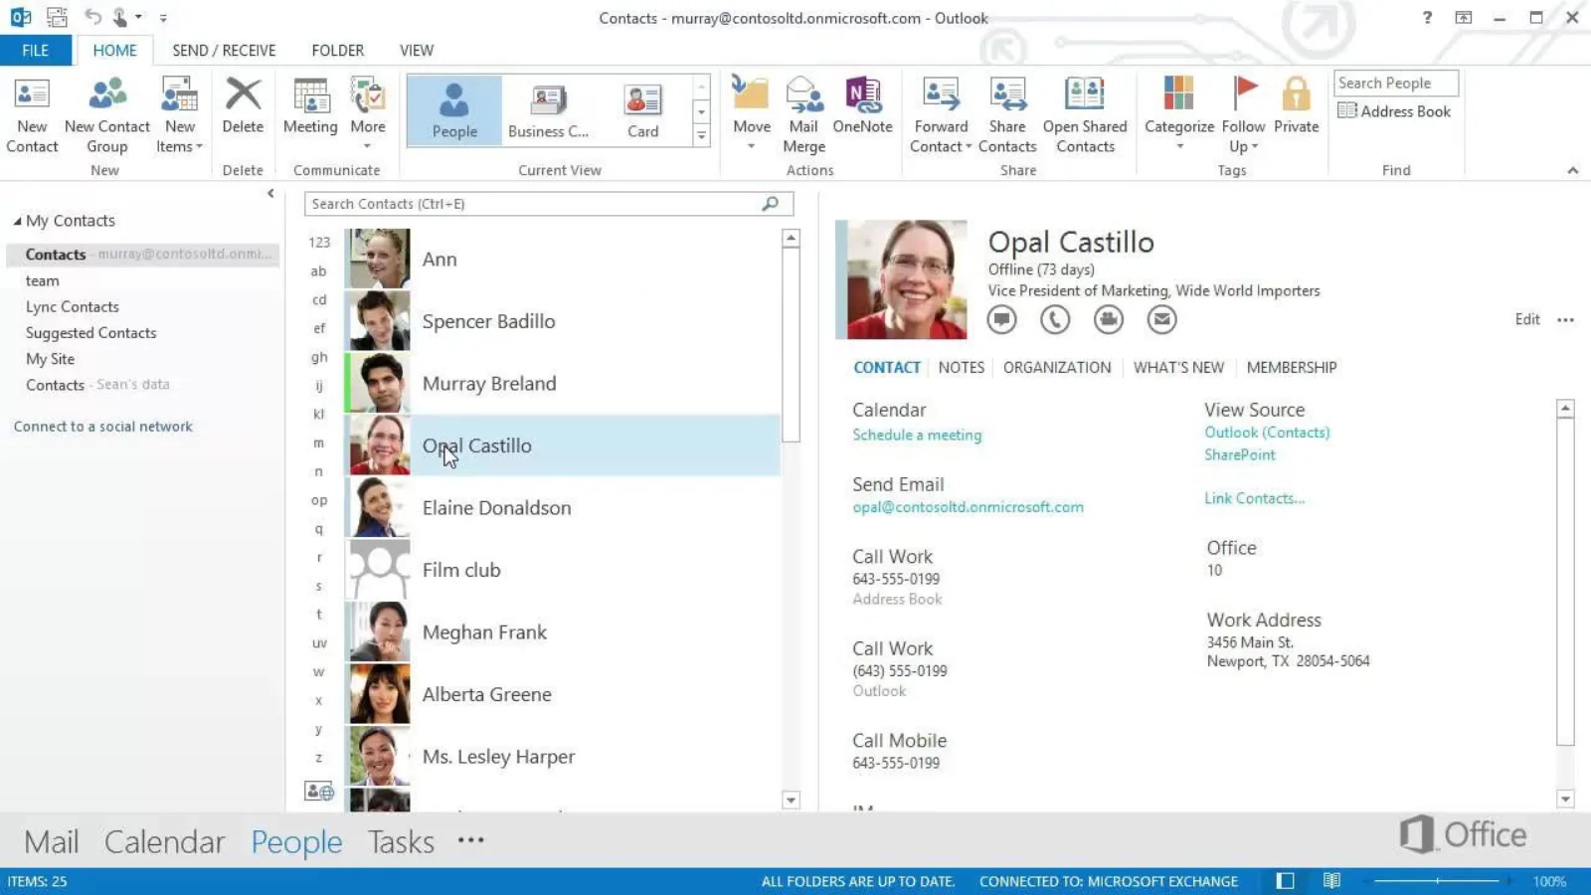The height and width of the screenshot is (895, 1591).
Task: Expand Forward Contact options
Action: click(941, 116)
